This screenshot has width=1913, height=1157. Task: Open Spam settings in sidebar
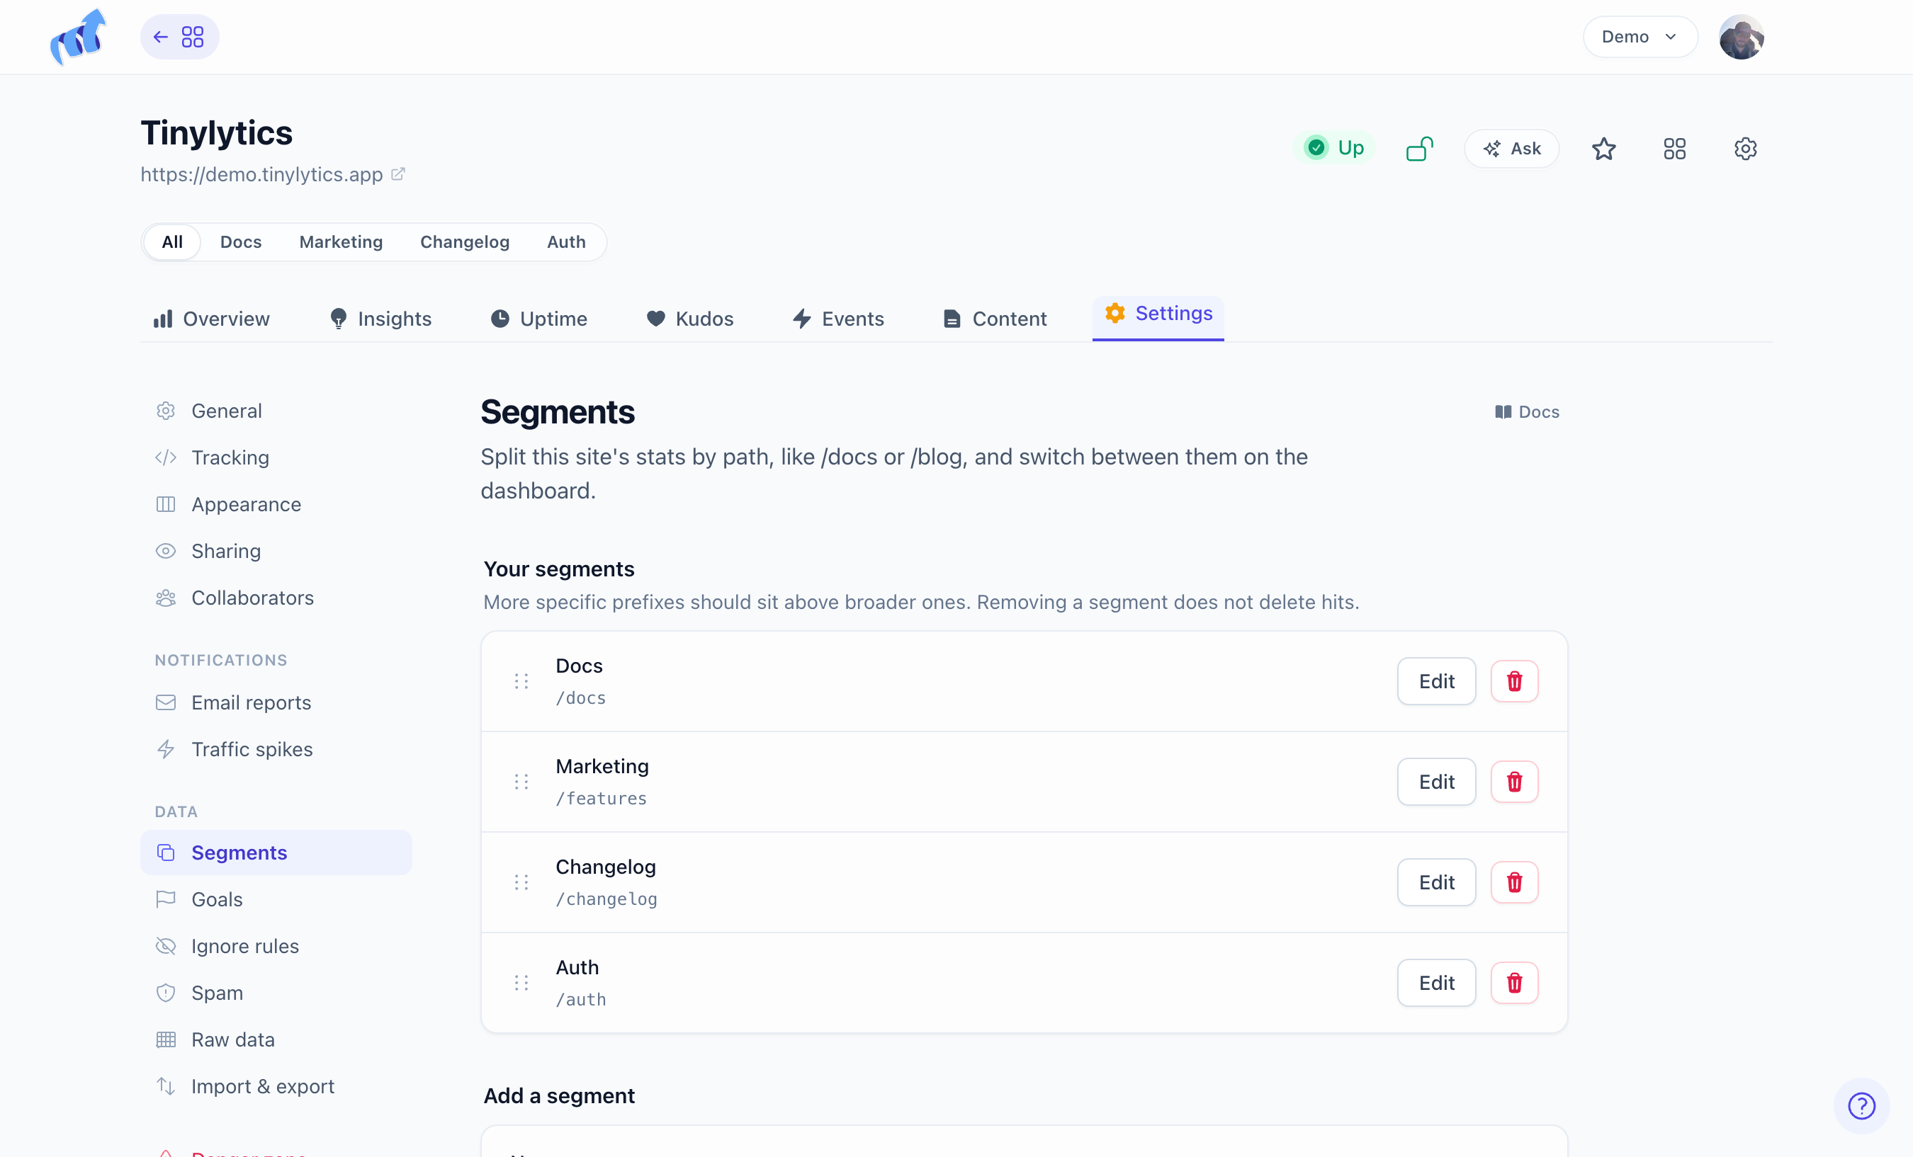pos(276,993)
